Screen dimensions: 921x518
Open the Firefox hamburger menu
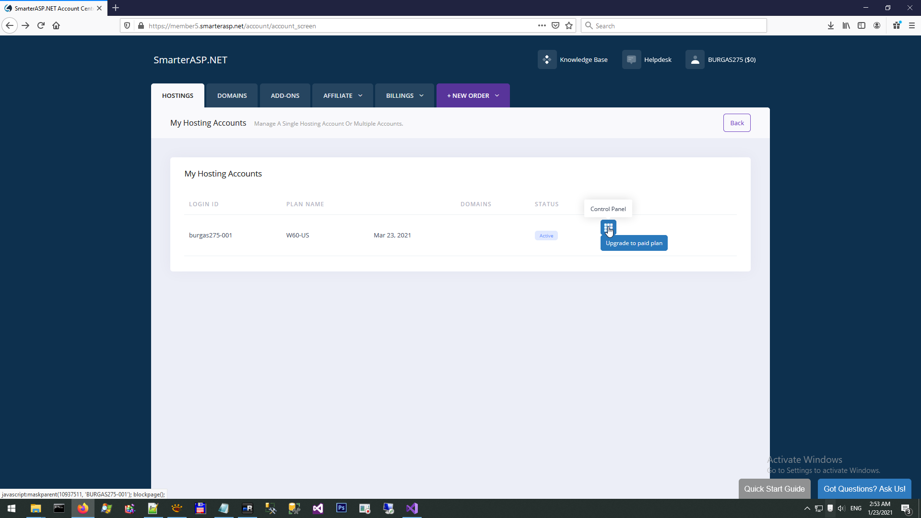pos(912,26)
